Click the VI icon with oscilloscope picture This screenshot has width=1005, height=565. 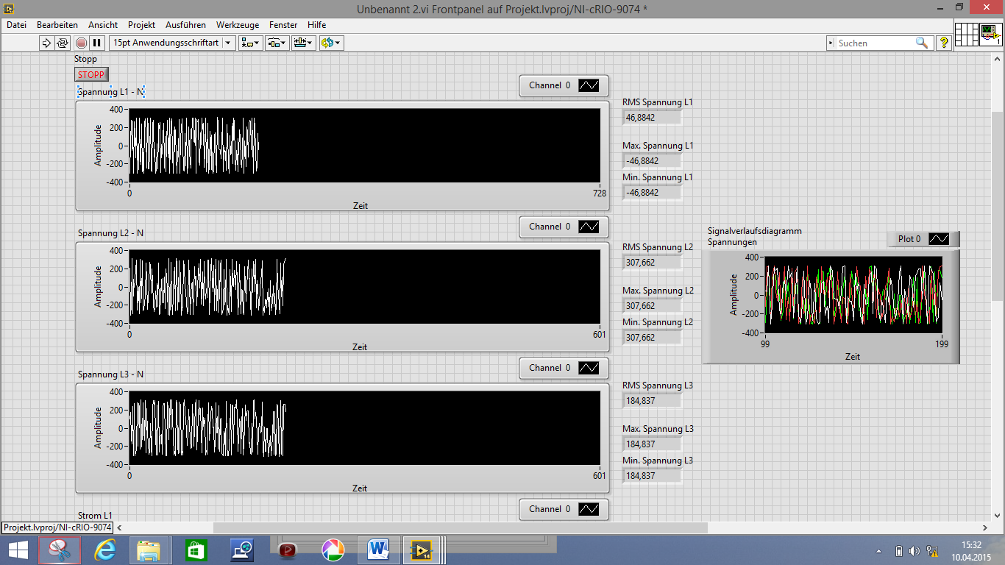pyautogui.click(x=990, y=34)
